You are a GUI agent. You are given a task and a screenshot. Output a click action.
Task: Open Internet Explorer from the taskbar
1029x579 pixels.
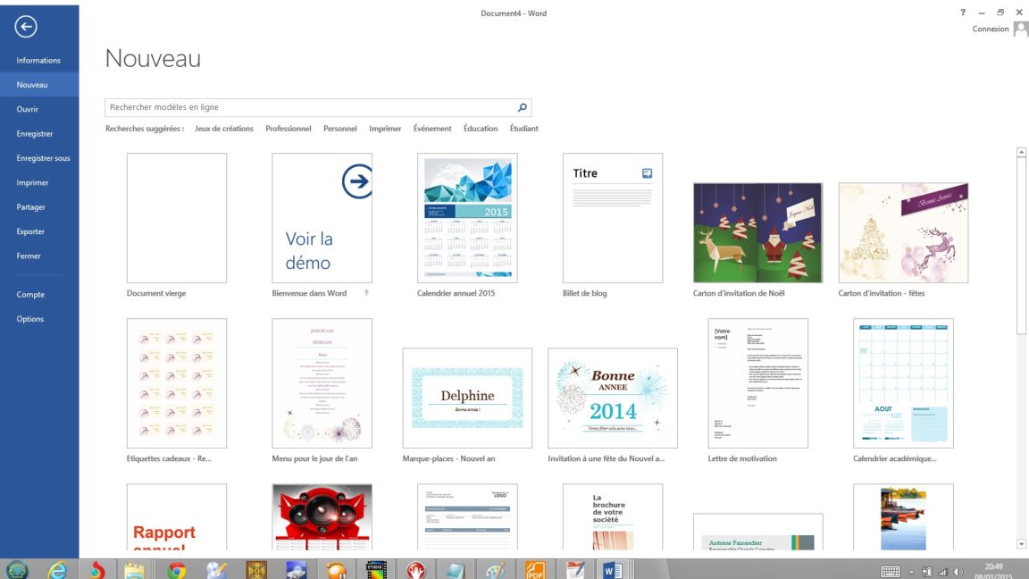57,570
